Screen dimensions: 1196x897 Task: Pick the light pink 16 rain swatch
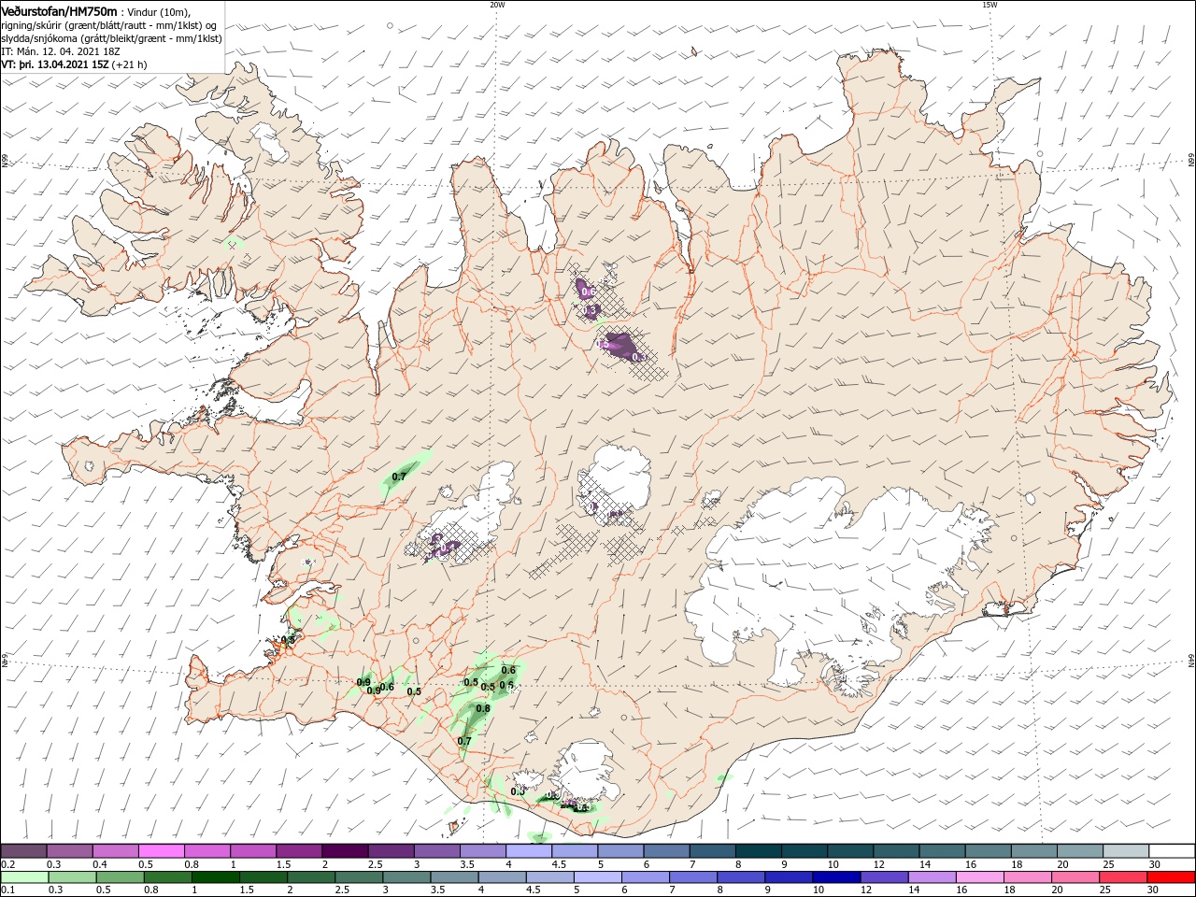(x=978, y=877)
